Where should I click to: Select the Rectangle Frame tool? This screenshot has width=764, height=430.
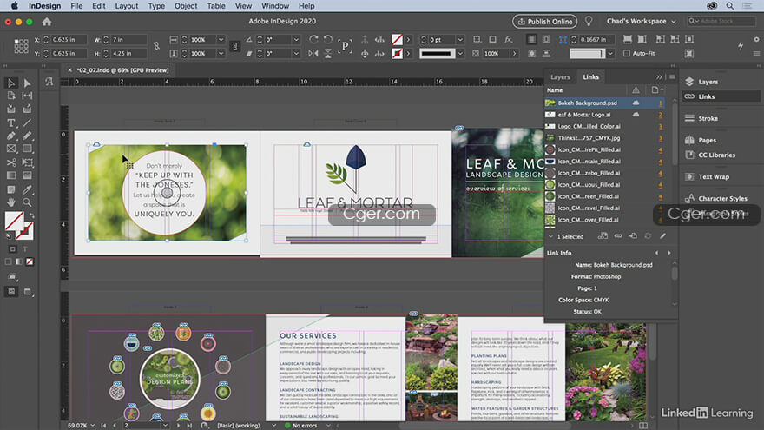[x=11, y=149]
